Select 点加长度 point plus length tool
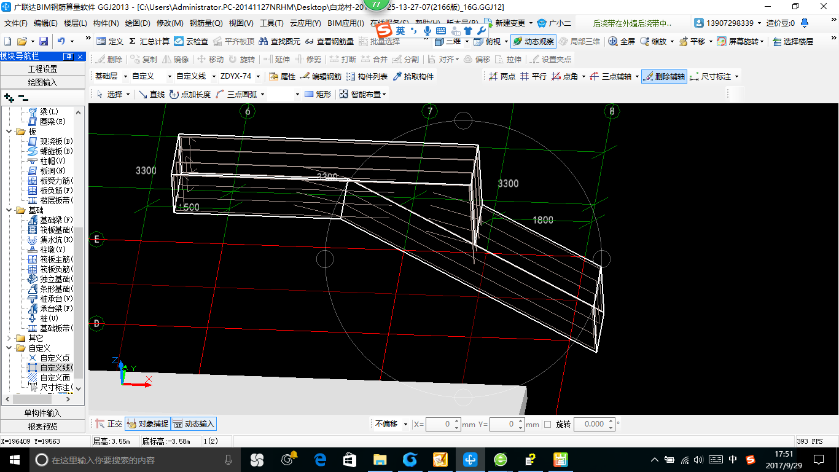This screenshot has width=839, height=472. [x=190, y=94]
